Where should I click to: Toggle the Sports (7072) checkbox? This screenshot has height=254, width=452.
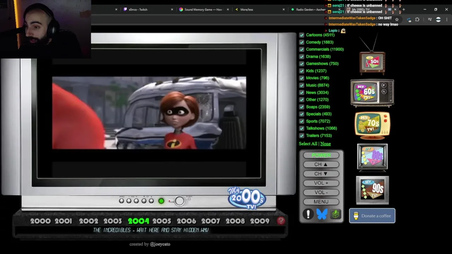tap(302, 121)
